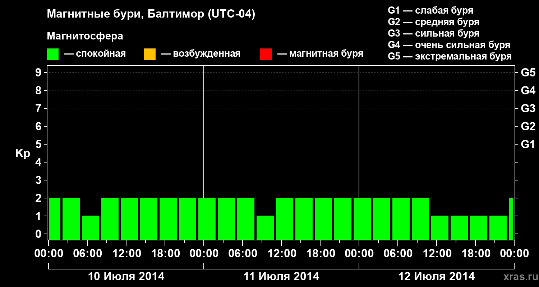Click the green 'спокойная' legend swatch

coord(53,54)
